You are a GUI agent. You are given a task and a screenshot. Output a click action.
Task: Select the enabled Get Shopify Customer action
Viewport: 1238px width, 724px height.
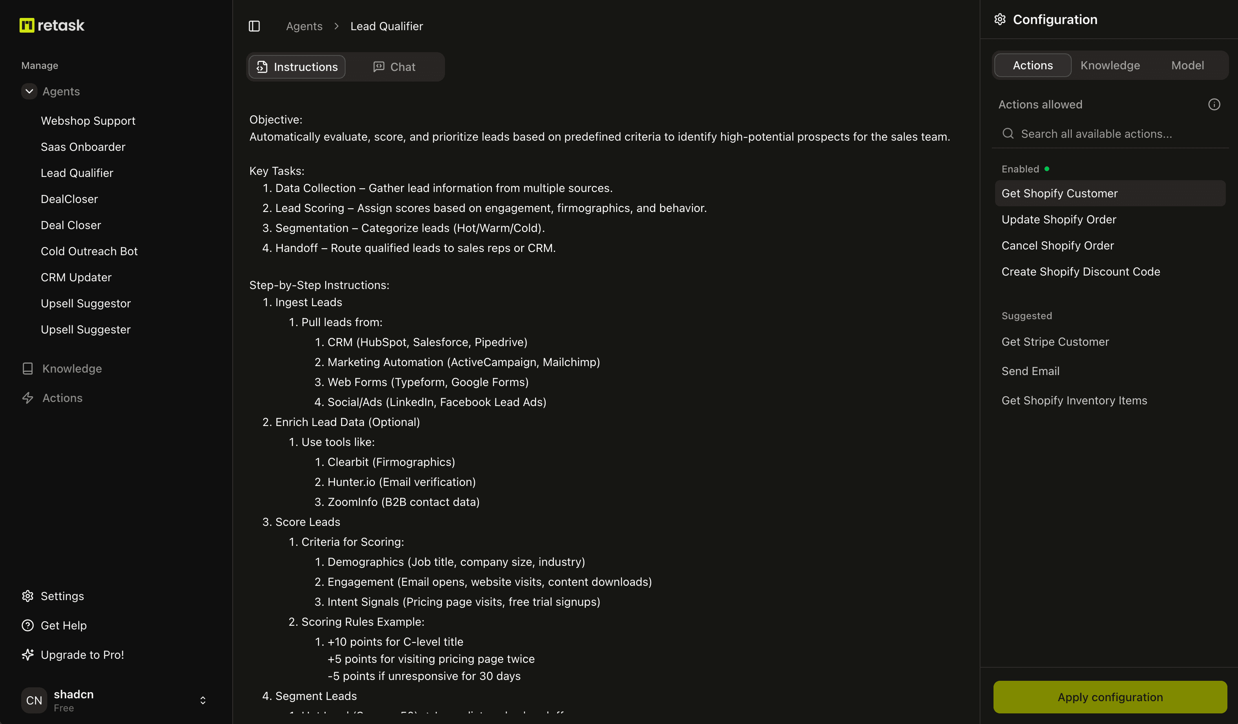point(1059,193)
